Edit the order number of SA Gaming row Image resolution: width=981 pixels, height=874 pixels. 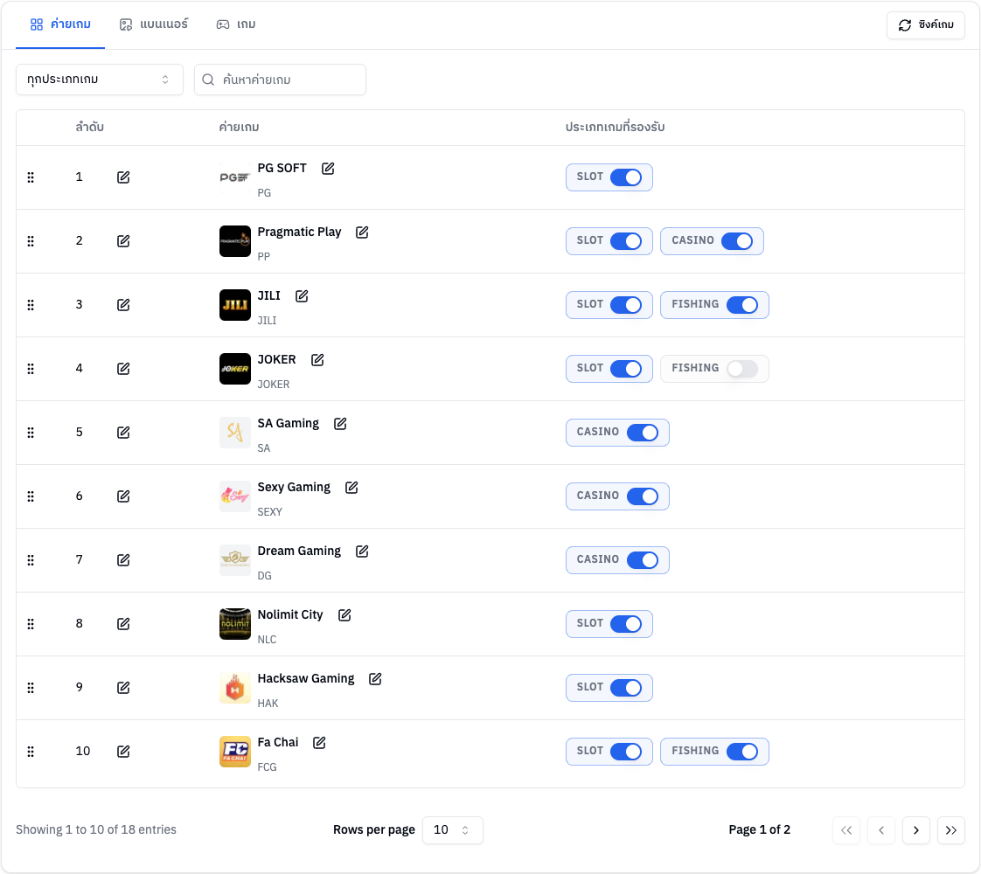(123, 433)
